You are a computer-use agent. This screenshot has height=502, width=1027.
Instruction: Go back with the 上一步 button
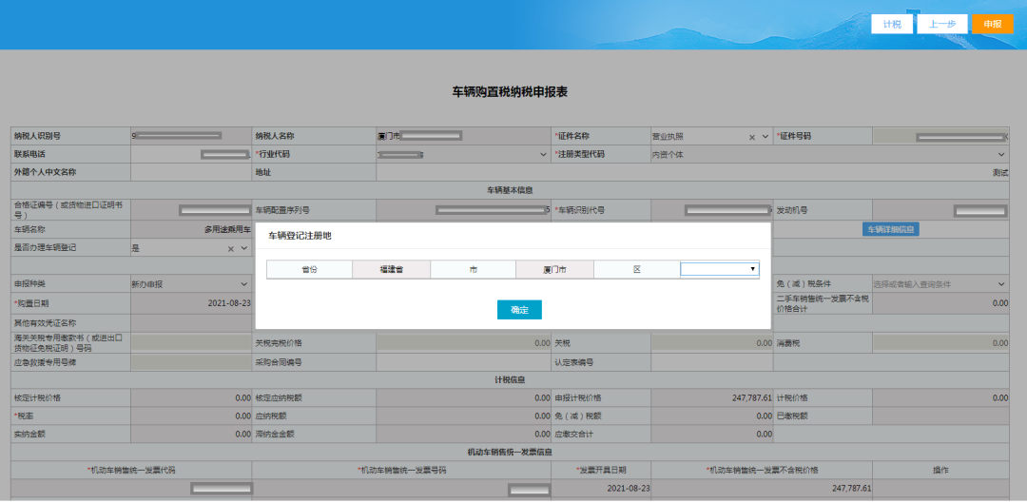click(941, 24)
